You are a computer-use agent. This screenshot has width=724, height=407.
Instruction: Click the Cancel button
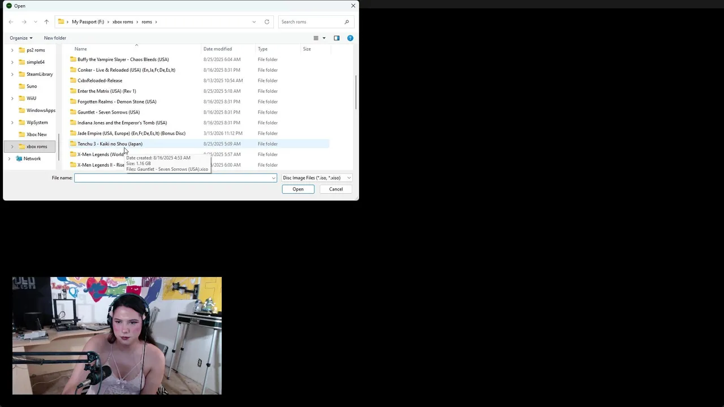(x=336, y=189)
